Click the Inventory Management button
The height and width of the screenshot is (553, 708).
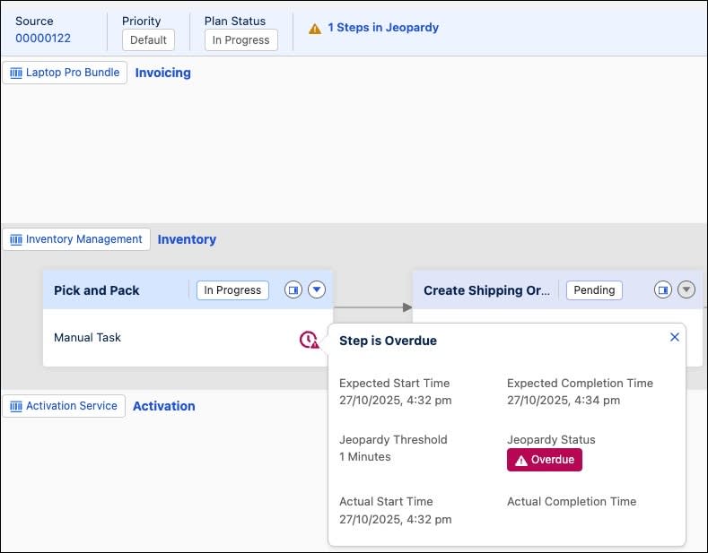click(x=76, y=239)
